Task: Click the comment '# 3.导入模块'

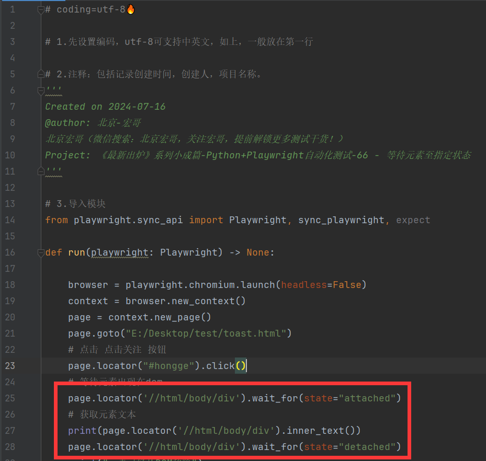Action: click(75, 204)
